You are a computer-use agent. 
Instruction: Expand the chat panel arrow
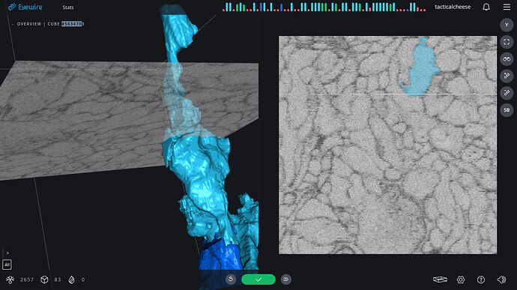(7, 253)
